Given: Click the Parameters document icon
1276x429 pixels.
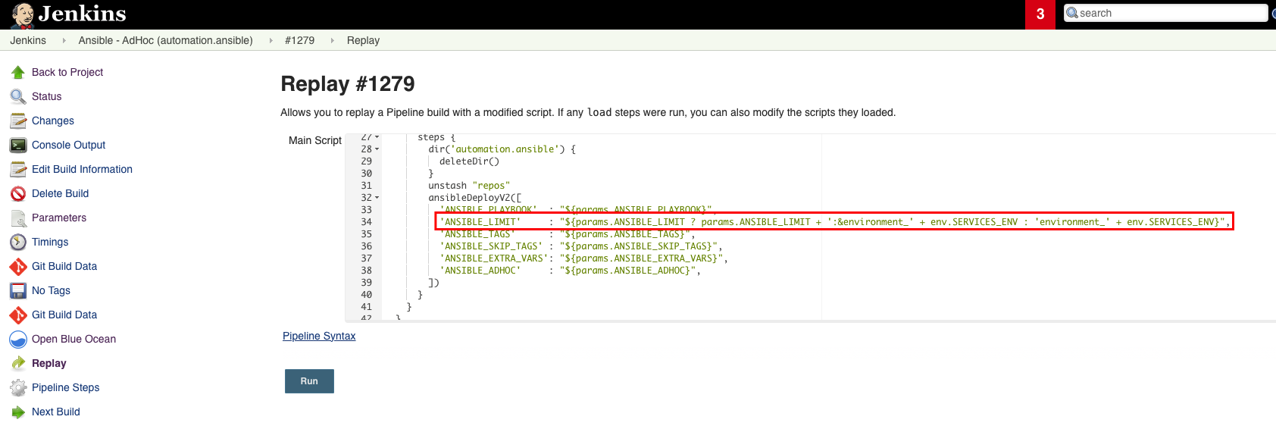Looking at the screenshot, I should pyautogui.click(x=18, y=218).
